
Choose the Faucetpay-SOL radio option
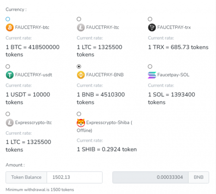pos(150,67)
